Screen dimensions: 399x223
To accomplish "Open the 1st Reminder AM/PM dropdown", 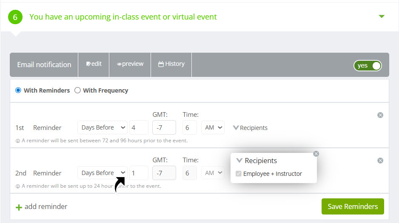I will pyautogui.click(x=213, y=127).
